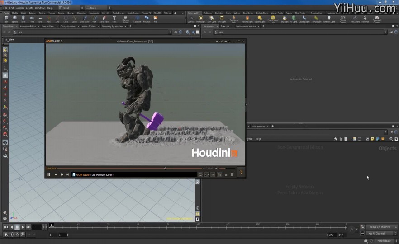Add a Point Light
Viewport: 399px width, 244px height.
tap(201, 19)
